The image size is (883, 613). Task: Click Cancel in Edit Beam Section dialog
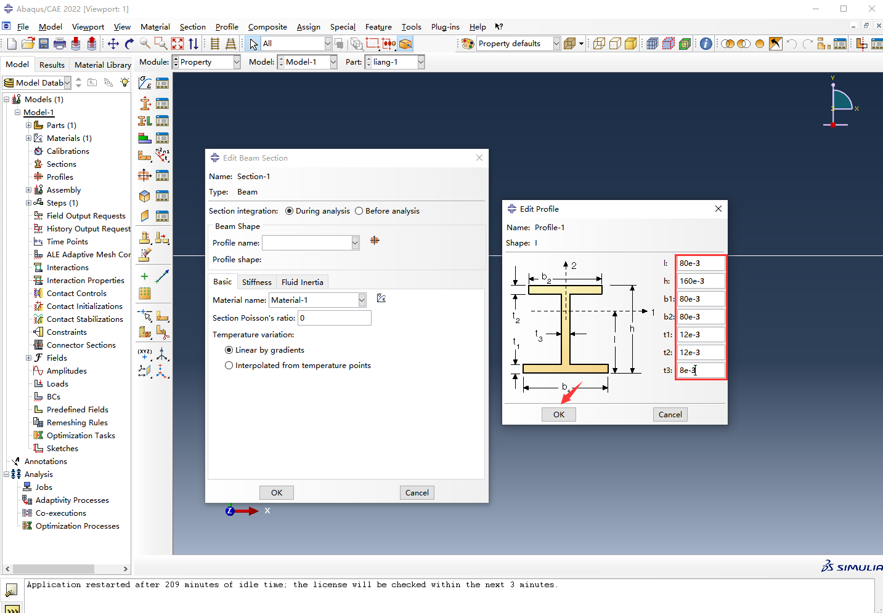(417, 493)
